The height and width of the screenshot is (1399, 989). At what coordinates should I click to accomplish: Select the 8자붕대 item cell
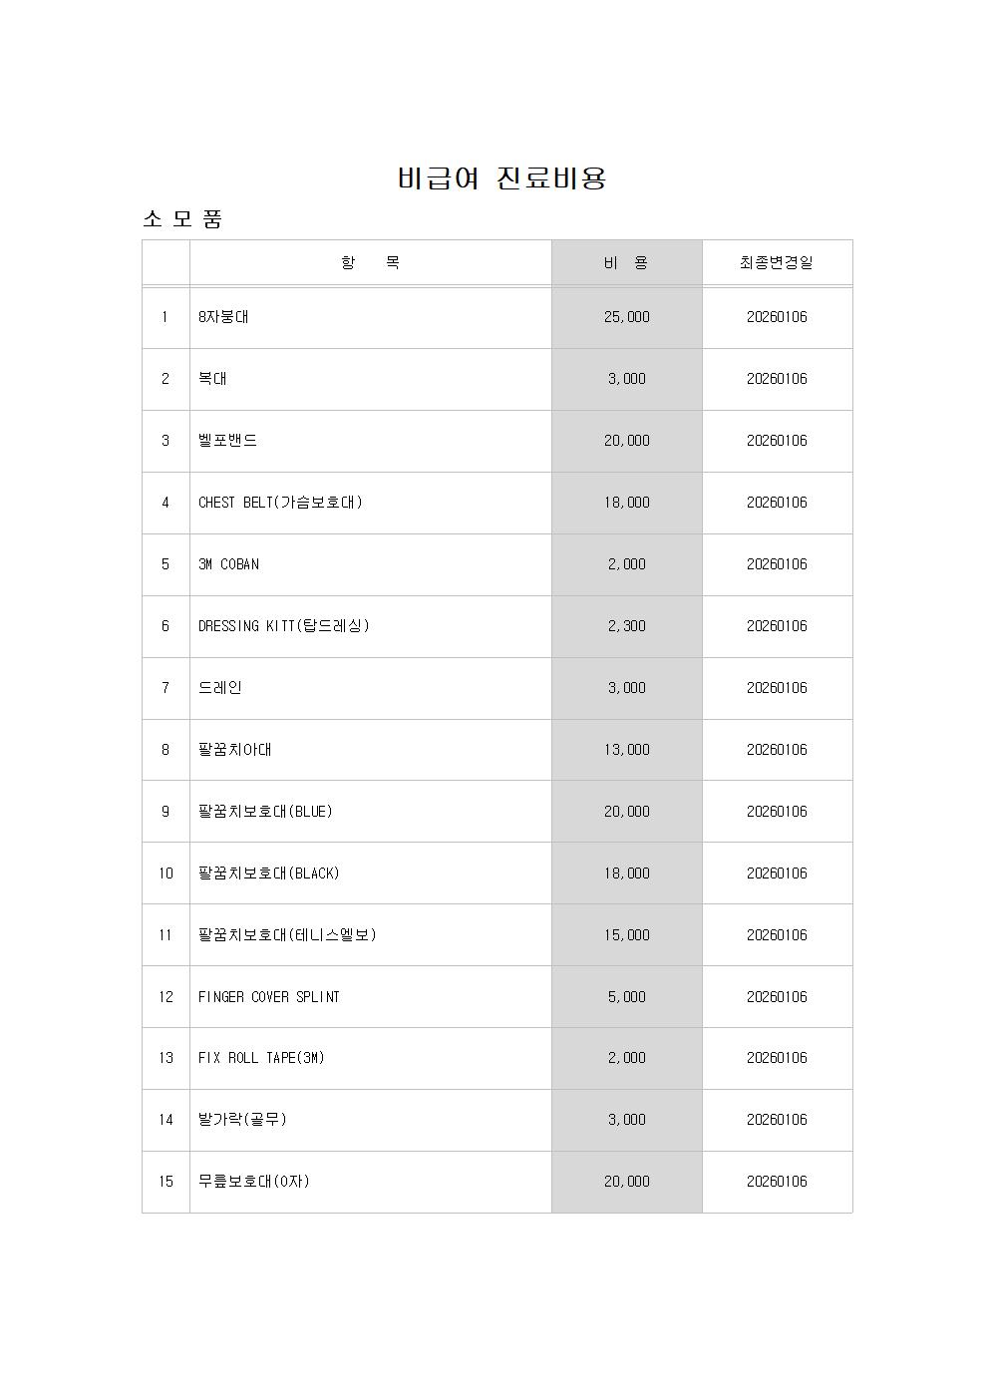coord(224,317)
